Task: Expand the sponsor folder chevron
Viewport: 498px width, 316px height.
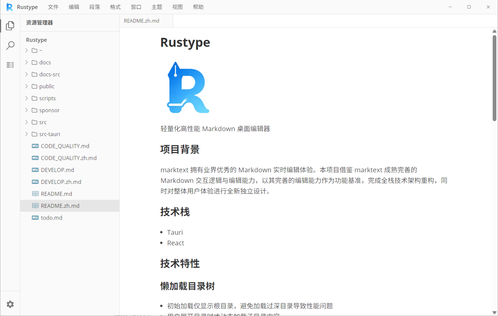Action: [27, 110]
